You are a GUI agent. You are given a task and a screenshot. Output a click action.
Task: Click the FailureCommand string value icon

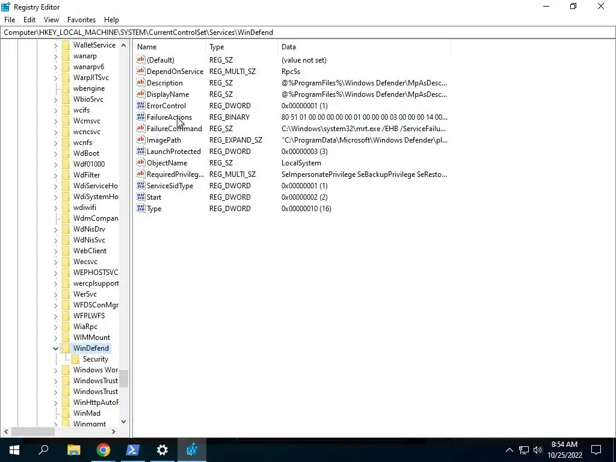[141, 128]
